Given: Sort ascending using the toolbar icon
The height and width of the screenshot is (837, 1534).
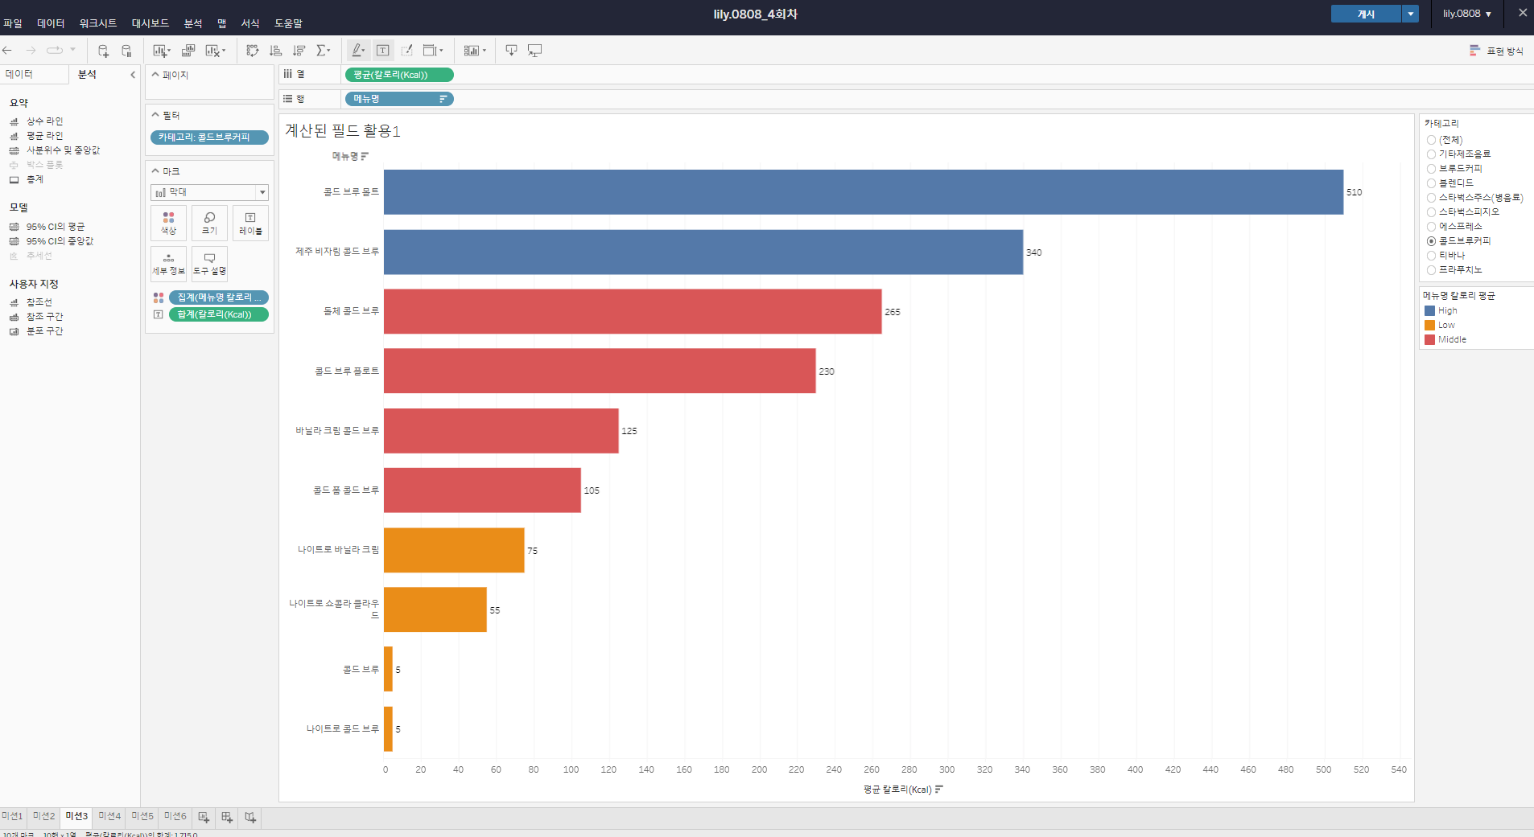Looking at the screenshot, I should pos(275,51).
